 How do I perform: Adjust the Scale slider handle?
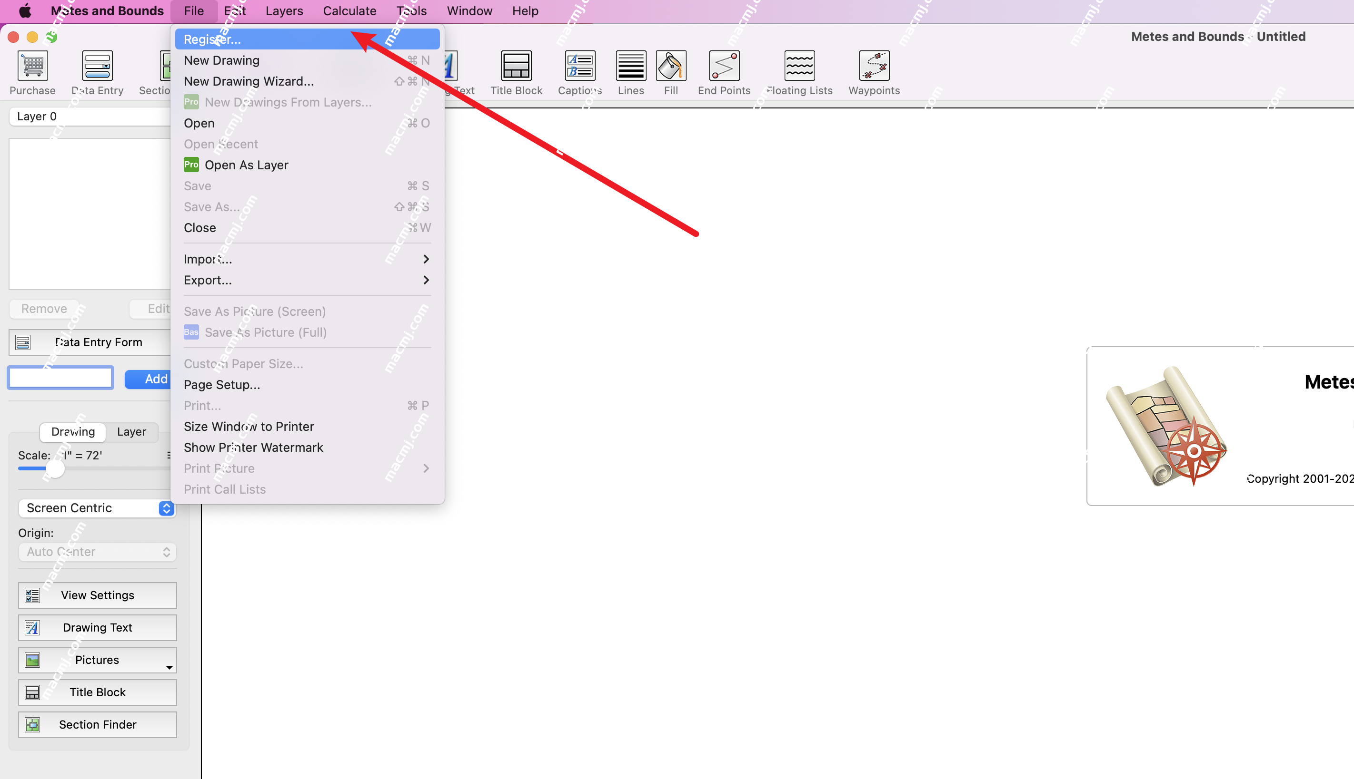55,469
